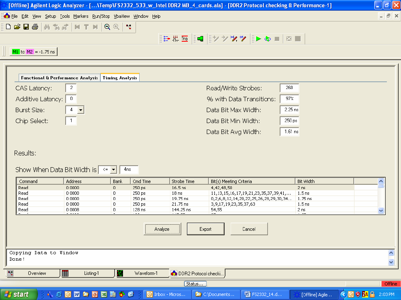Click the Export button
Image resolution: width=401 pixels, height=300 pixels.
pyautogui.click(x=205, y=229)
